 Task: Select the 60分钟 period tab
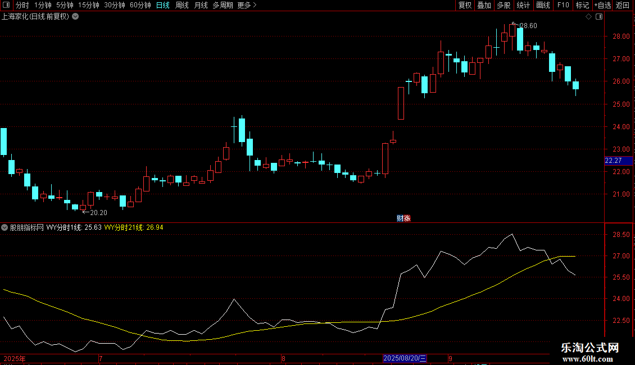[x=140, y=5]
